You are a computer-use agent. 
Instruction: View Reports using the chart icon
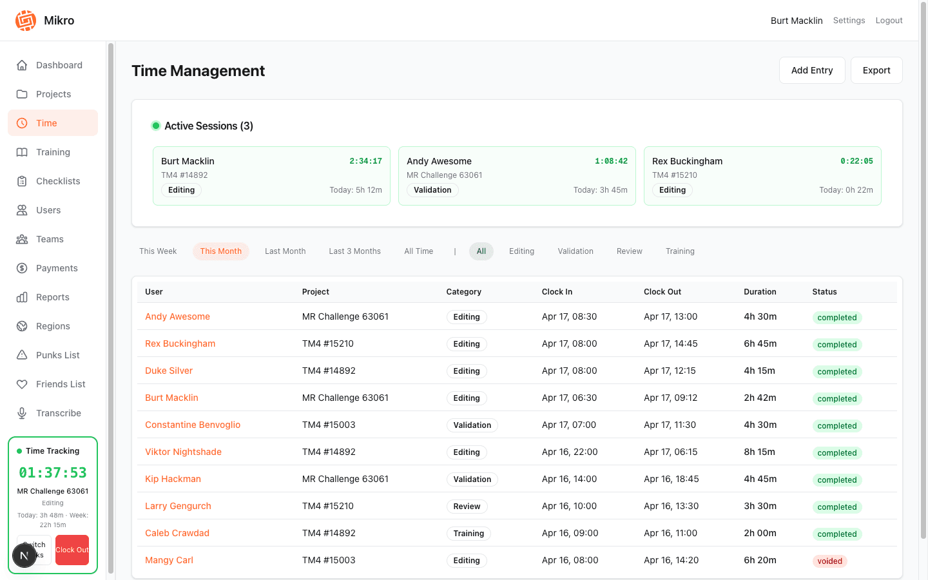22,296
